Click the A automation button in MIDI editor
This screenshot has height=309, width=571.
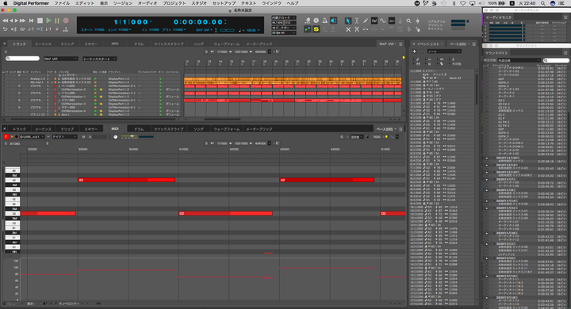point(90,137)
